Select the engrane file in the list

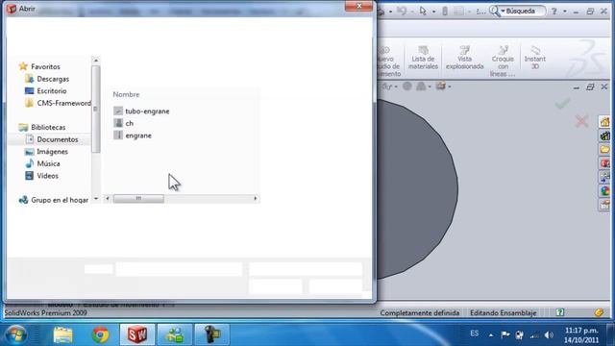[x=133, y=136]
